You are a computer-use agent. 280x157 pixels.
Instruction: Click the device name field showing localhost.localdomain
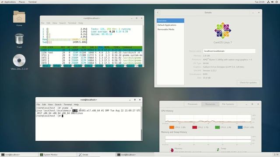tap(229, 51)
